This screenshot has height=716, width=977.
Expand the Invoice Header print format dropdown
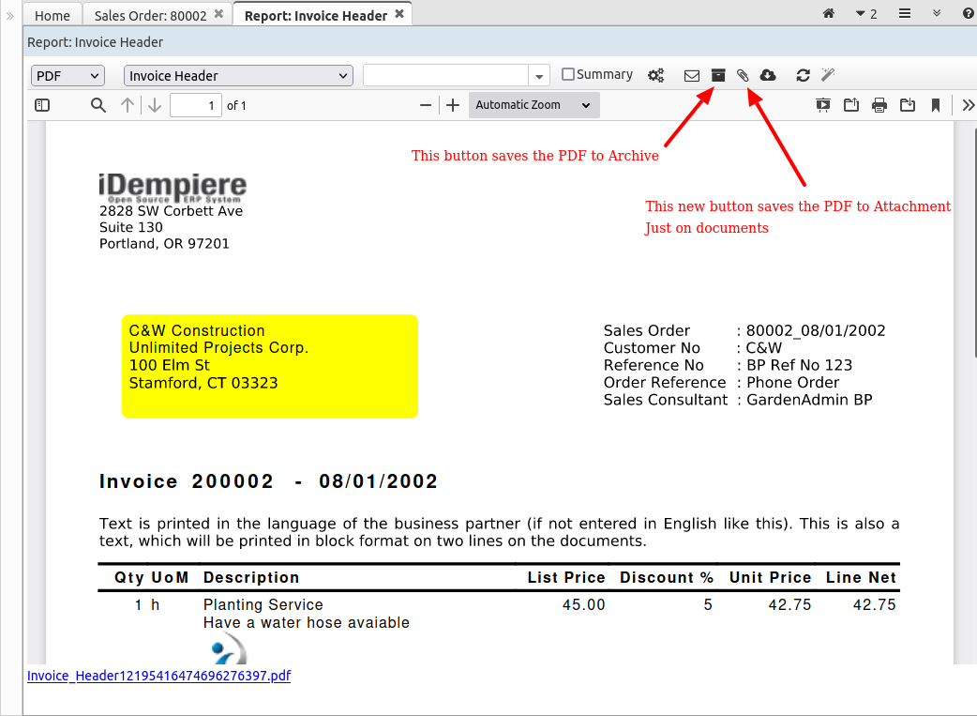pyautogui.click(x=238, y=76)
